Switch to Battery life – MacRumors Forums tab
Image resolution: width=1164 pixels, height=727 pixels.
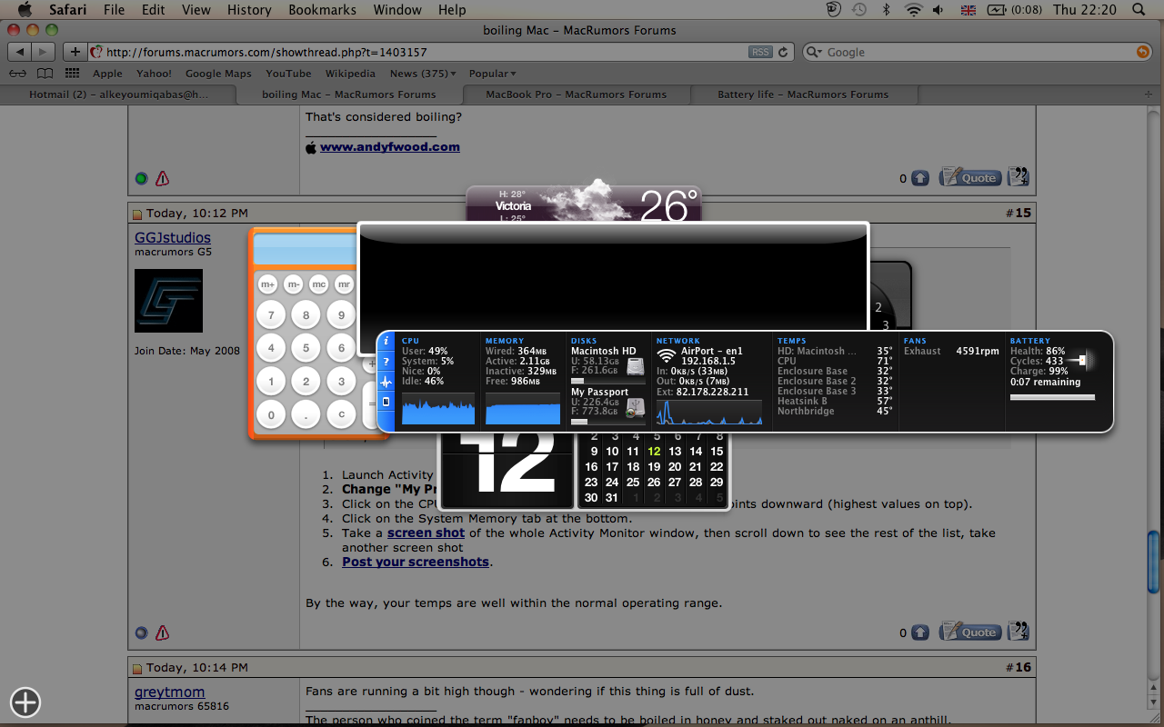803,95
